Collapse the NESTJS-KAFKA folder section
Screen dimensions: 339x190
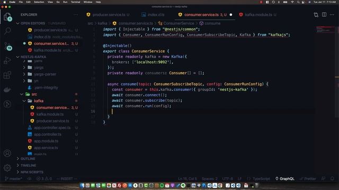[x=33, y=57]
